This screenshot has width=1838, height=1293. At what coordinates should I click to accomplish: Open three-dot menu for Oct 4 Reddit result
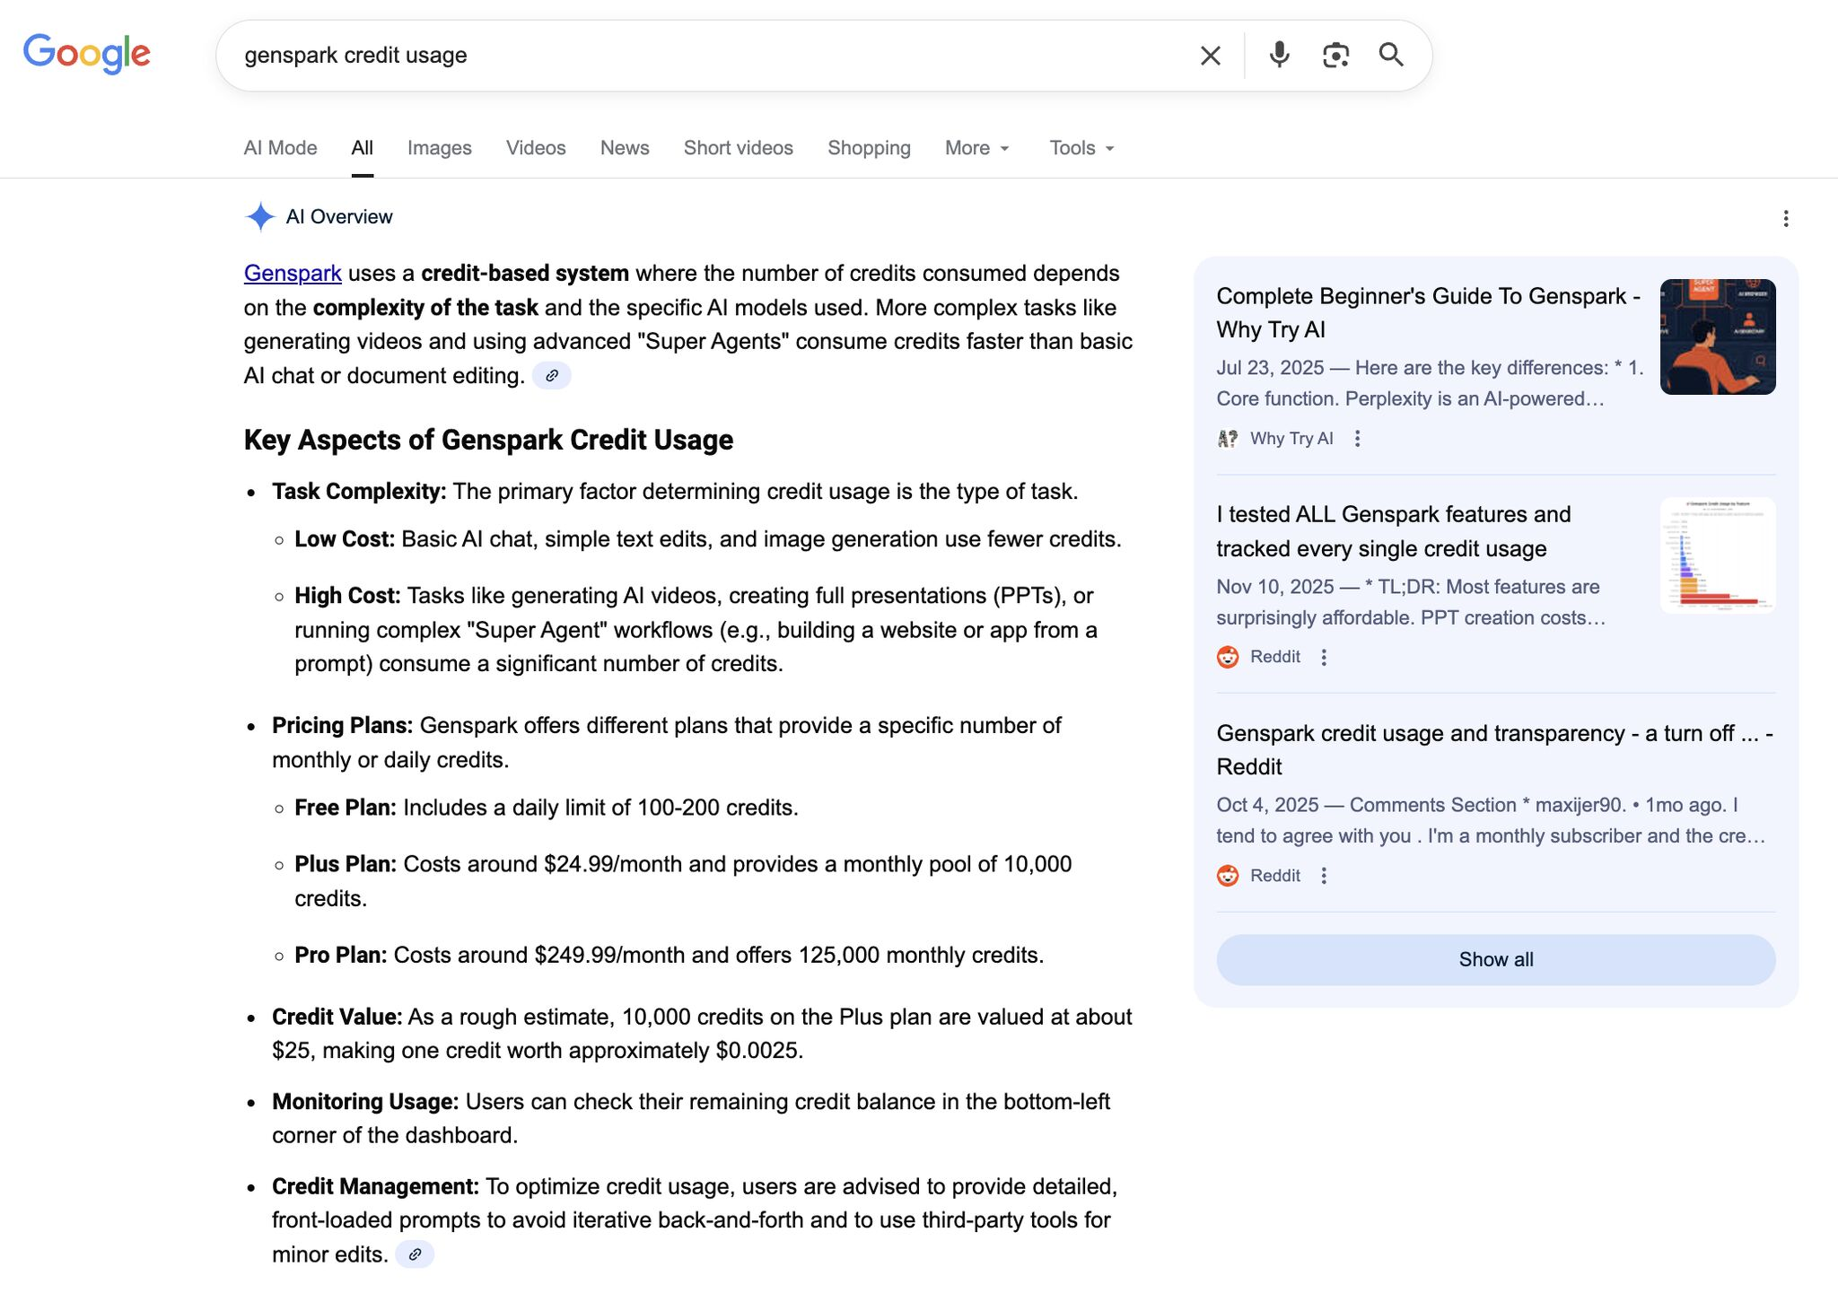[1324, 876]
